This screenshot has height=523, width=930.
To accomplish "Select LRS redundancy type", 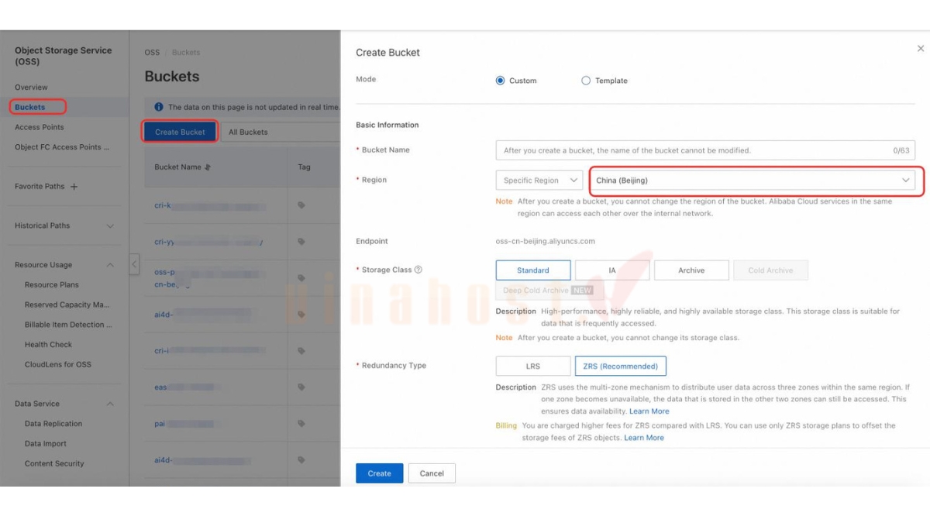I will pos(532,366).
